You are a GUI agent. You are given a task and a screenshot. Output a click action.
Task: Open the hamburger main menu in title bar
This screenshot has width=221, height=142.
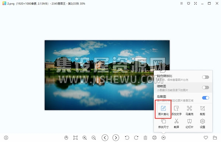tap(182, 3)
